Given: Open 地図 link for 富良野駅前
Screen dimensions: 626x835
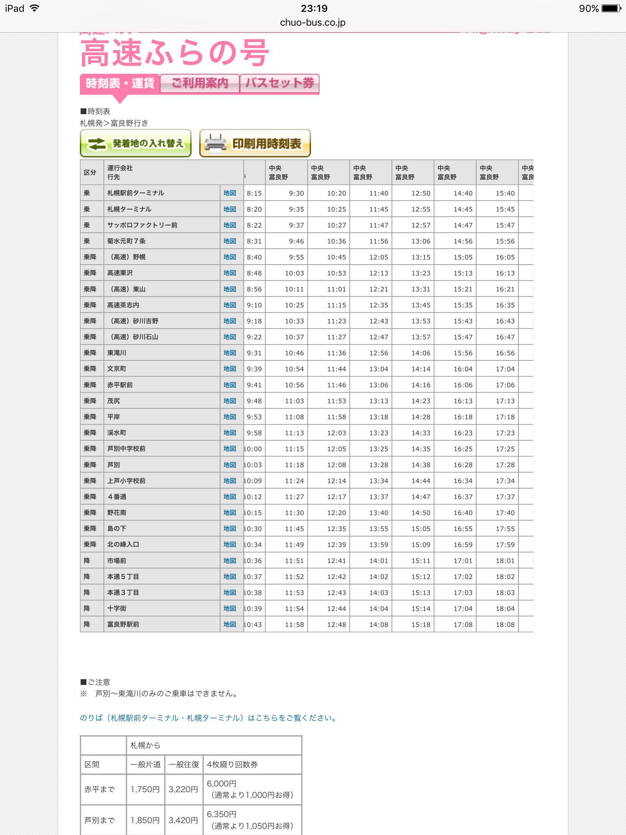Looking at the screenshot, I should point(230,624).
